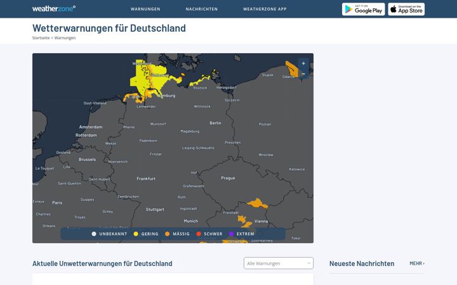Click the Ingolstadt label on the map
457x285 pixels.
coord(189,208)
